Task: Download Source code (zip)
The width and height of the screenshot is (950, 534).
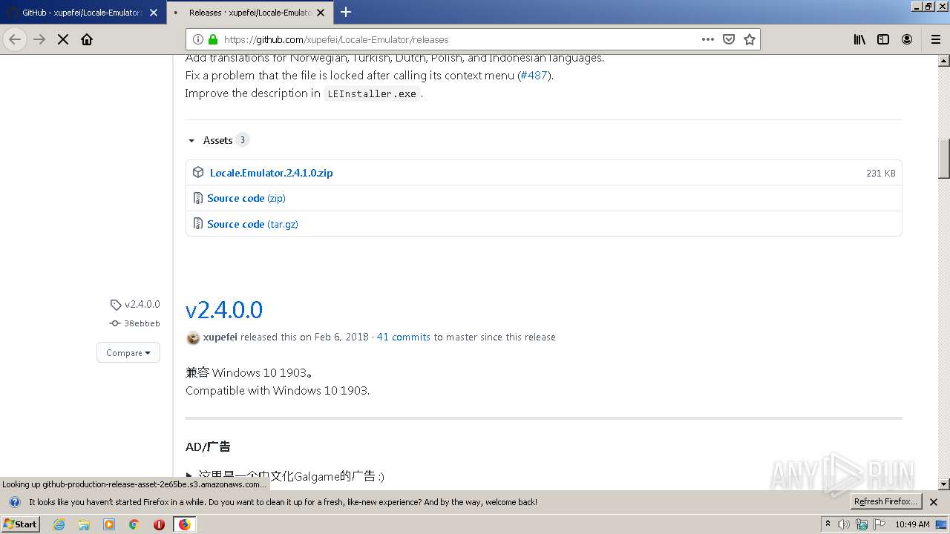Action: [x=246, y=198]
